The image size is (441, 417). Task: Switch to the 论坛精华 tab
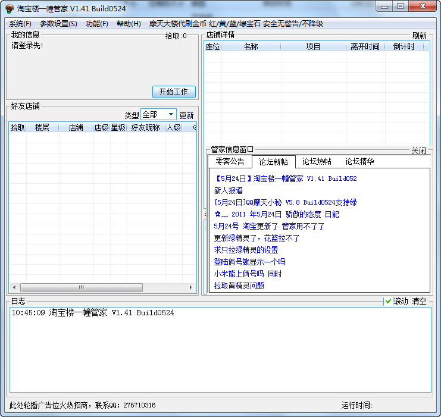359,161
